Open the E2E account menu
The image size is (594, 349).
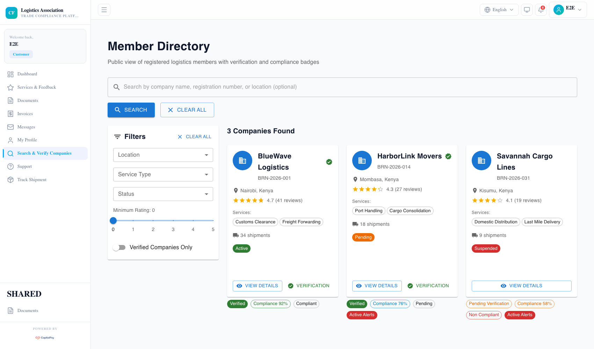[567, 9]
